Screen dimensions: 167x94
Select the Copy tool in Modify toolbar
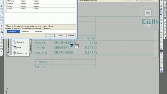tap(161, 3)
